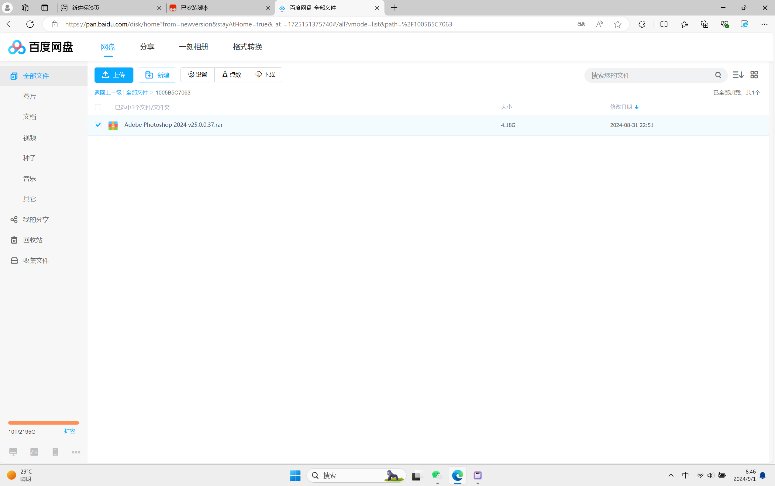The width and height of the screenshot is (775, 486).
Task: Open the sort order icon menu
Action: click(x=738, y=75)
